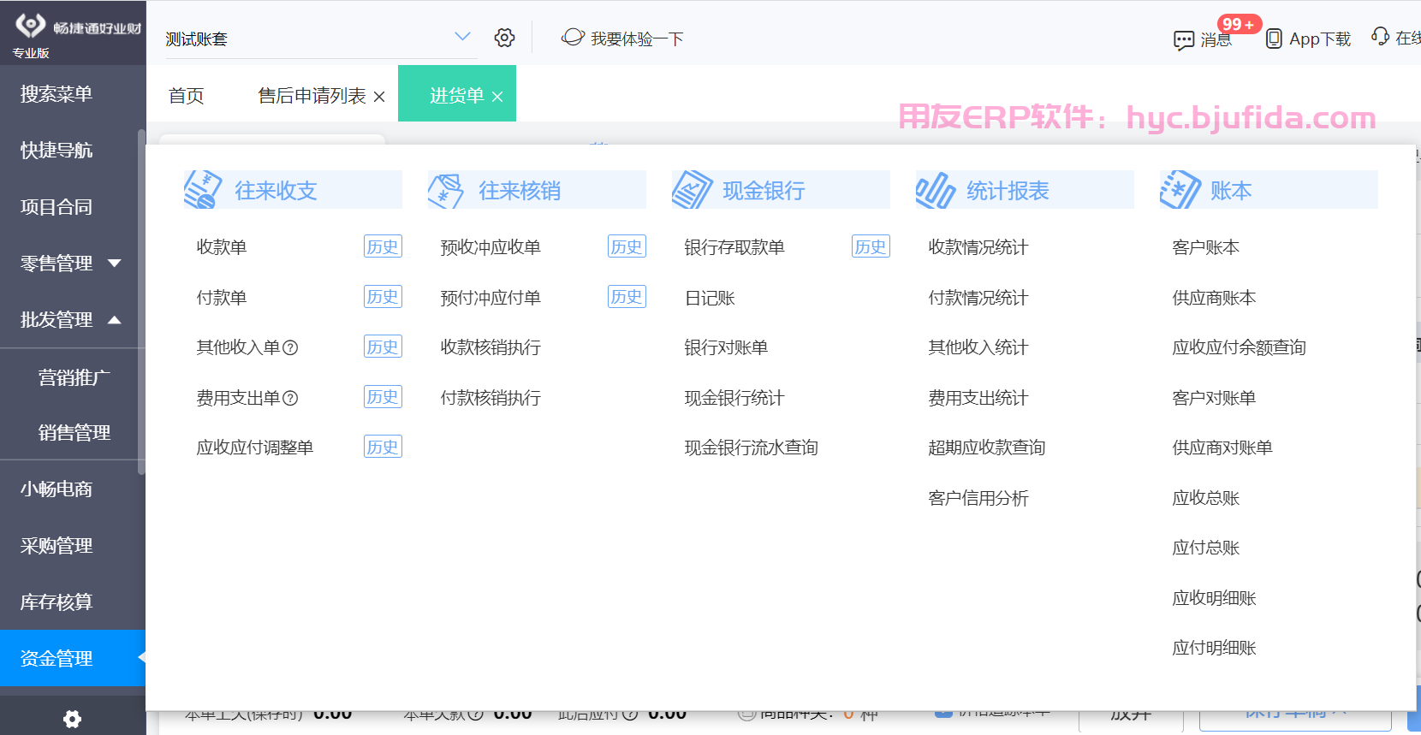Open the 付款单 link
The width and height of the screenshot is (1421, 735).
222,298
